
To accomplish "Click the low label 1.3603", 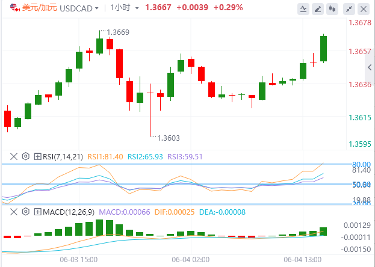I will [169, 138].
